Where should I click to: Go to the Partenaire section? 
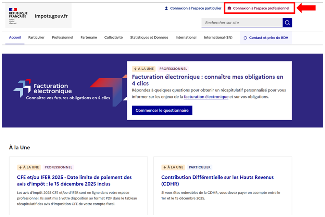pyautogui.click(x=89, y=38)
